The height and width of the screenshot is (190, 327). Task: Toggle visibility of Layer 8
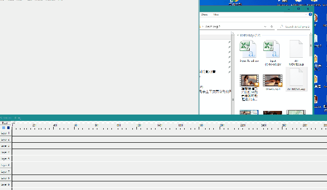[5, 178]
